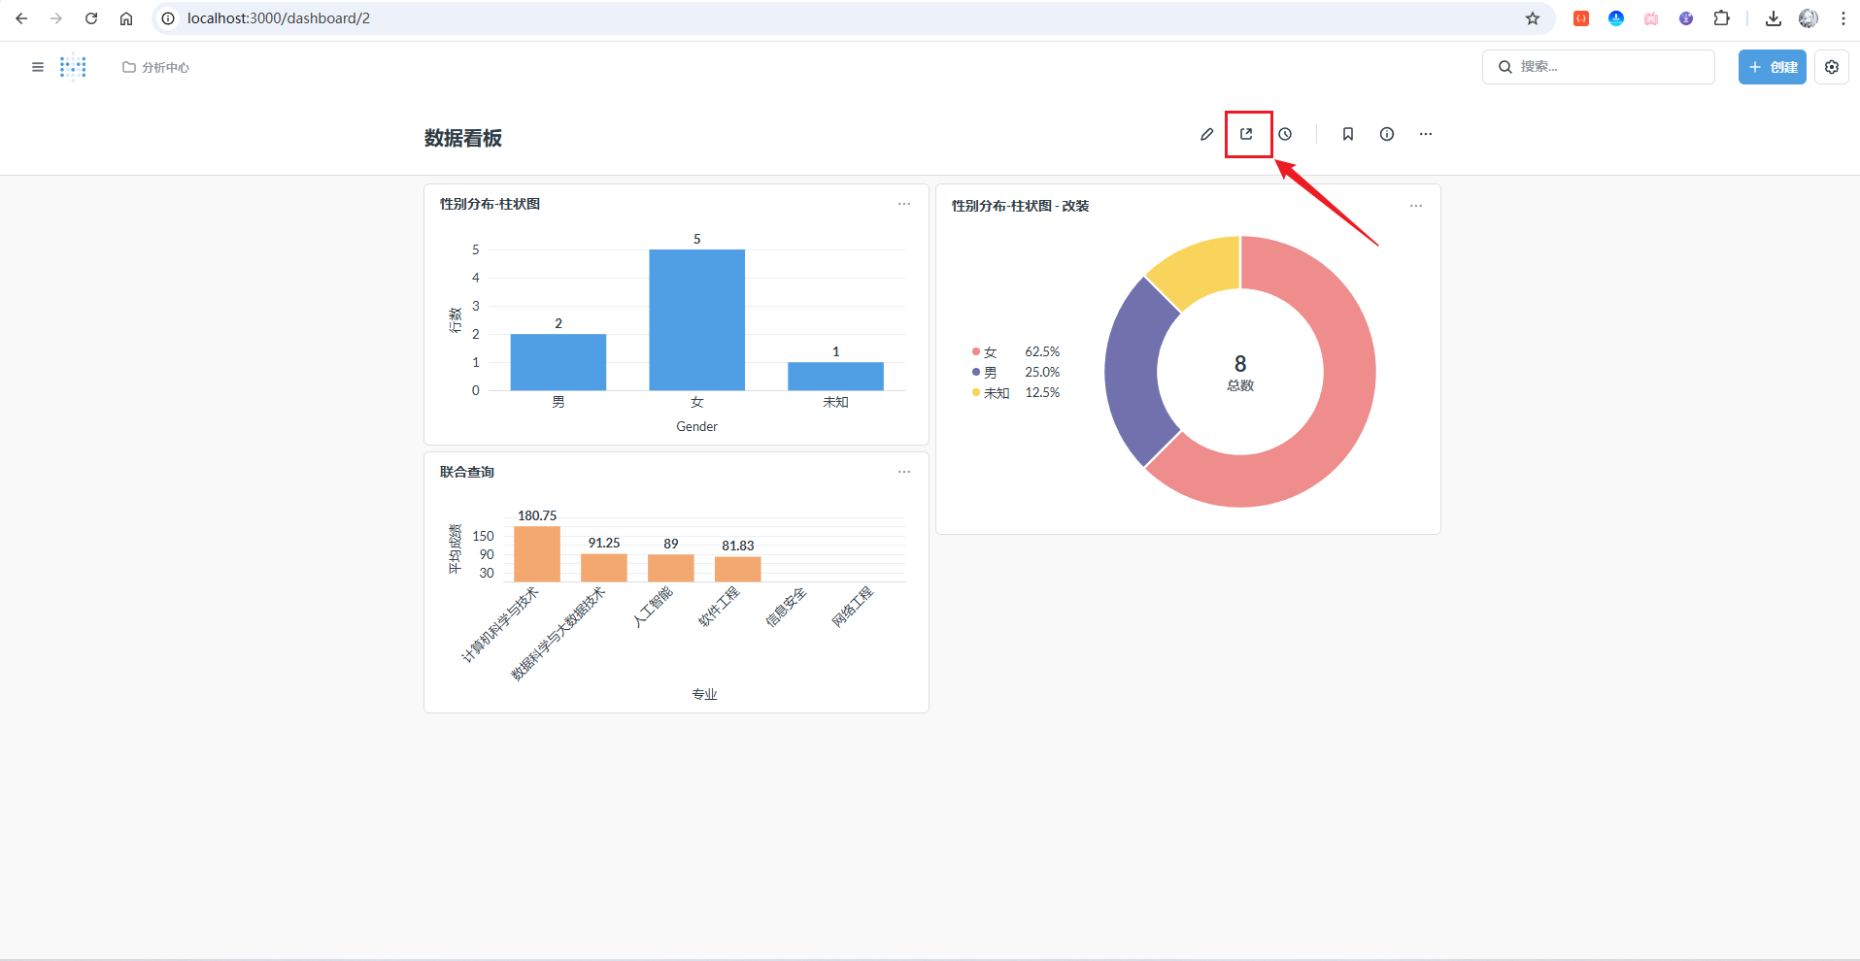The image size is (1860, 961).
Task: Toggle the hamburger sidebar menu
Action: tap(38, 67)
